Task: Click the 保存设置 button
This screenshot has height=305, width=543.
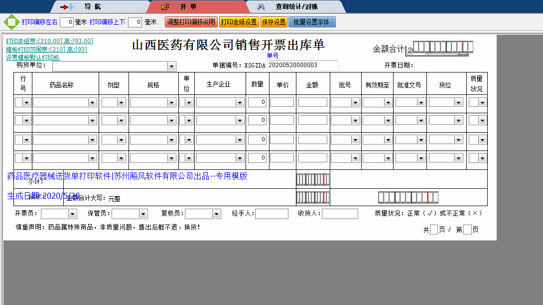Action: click(273, 22)
